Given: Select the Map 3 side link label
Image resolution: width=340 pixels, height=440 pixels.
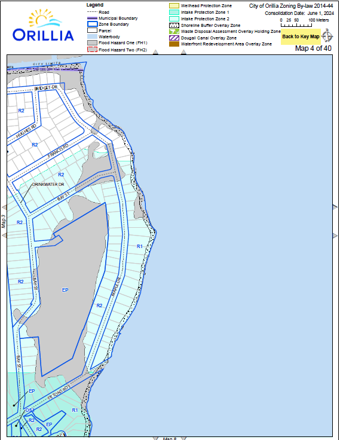Looking at the screenshot, I should (x=4, y=221).
